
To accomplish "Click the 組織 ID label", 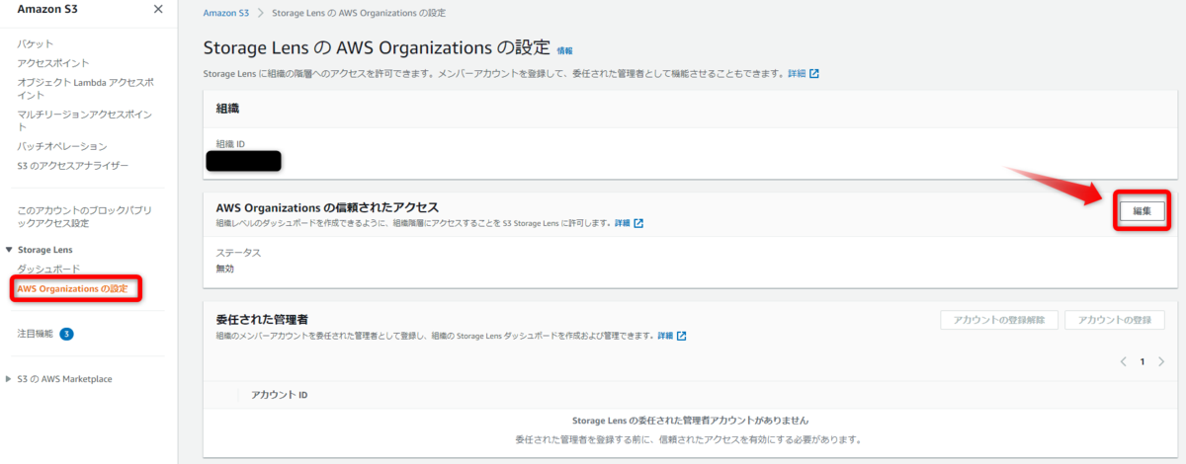I will click(230, 143).
